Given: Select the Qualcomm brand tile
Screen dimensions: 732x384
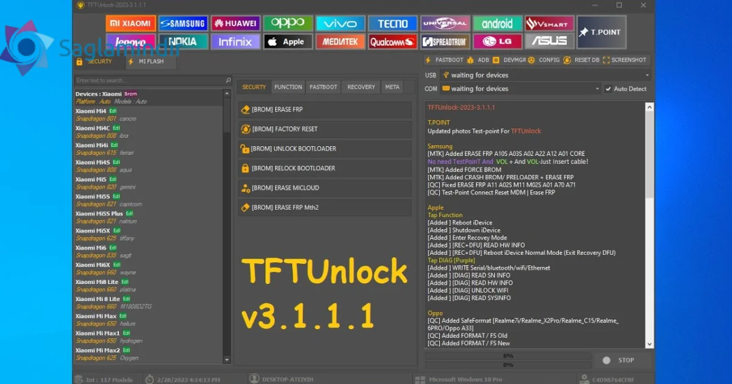Looking at the screenshot, I should point(393,41).
